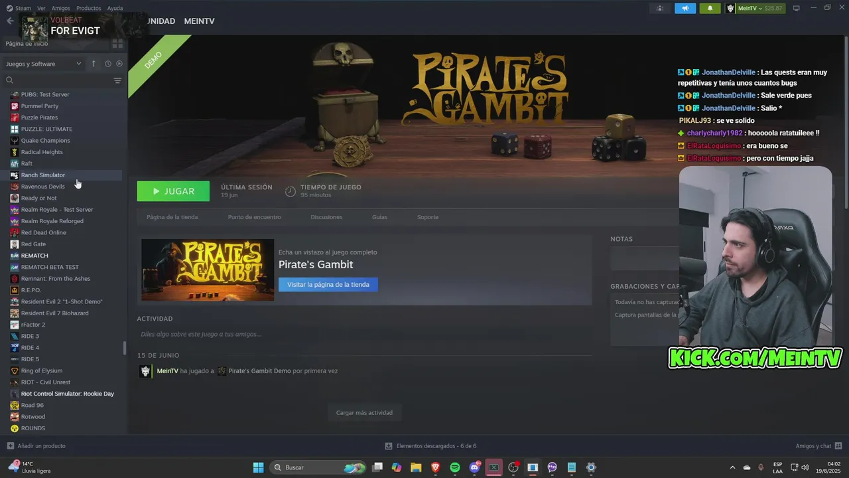Image resolution: width=849 pixels, height=478 pixels.
Task: Select Raft in library list
Action: [27, 163]
